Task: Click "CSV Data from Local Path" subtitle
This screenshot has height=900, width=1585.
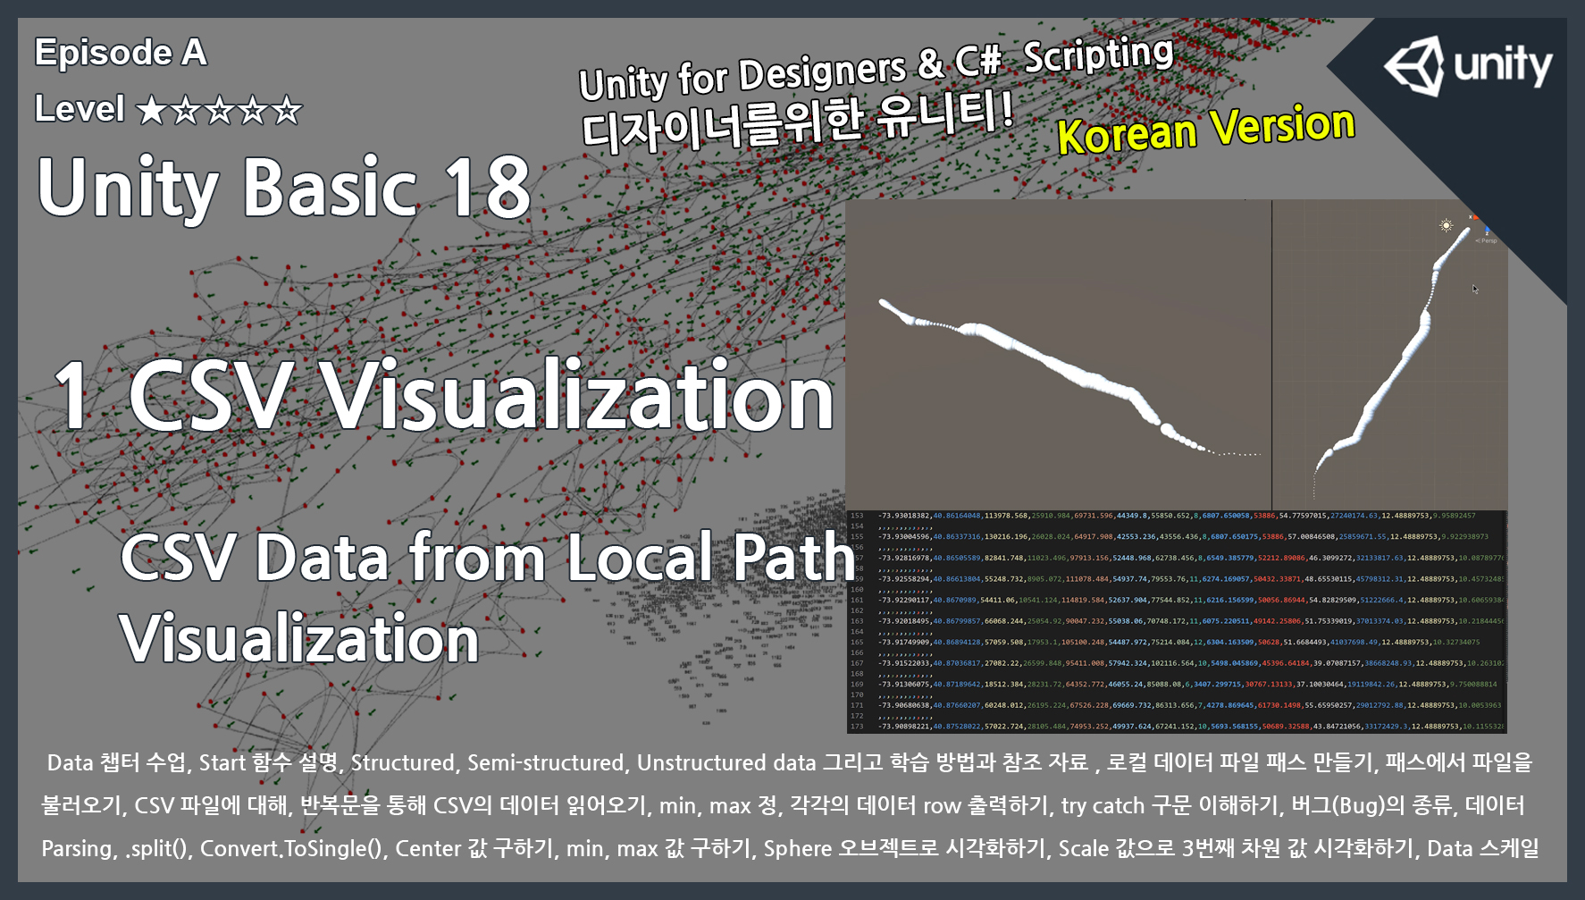Action: pyautogui.click(x=488, y=557)
